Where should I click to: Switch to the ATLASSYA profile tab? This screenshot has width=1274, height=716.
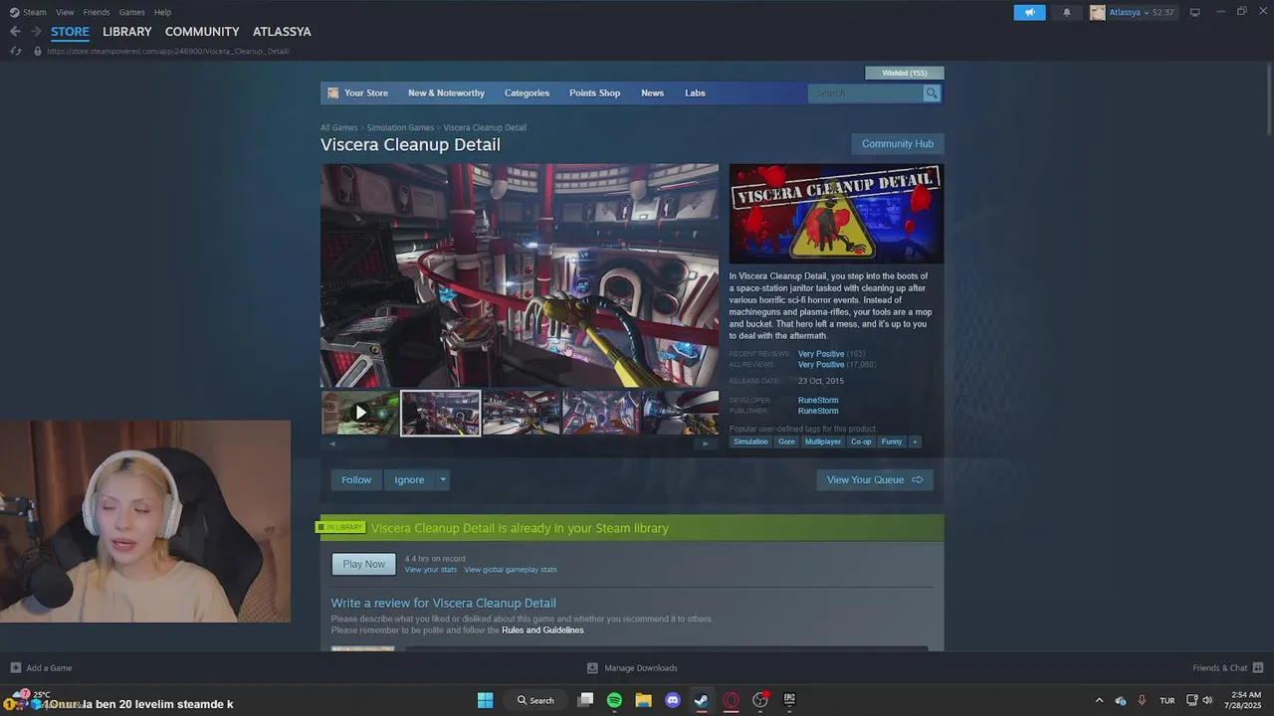click(x=282, y=32)
